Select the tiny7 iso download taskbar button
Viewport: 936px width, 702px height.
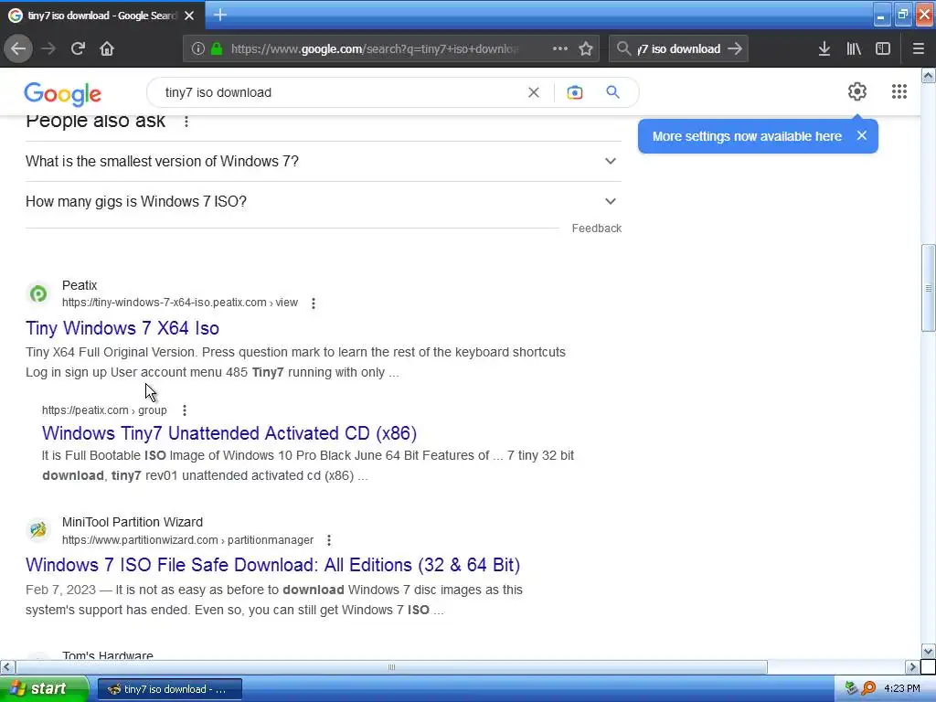[169, 689]
